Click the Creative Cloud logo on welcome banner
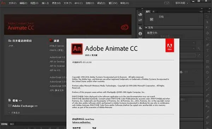 click(x=124, y=27)
